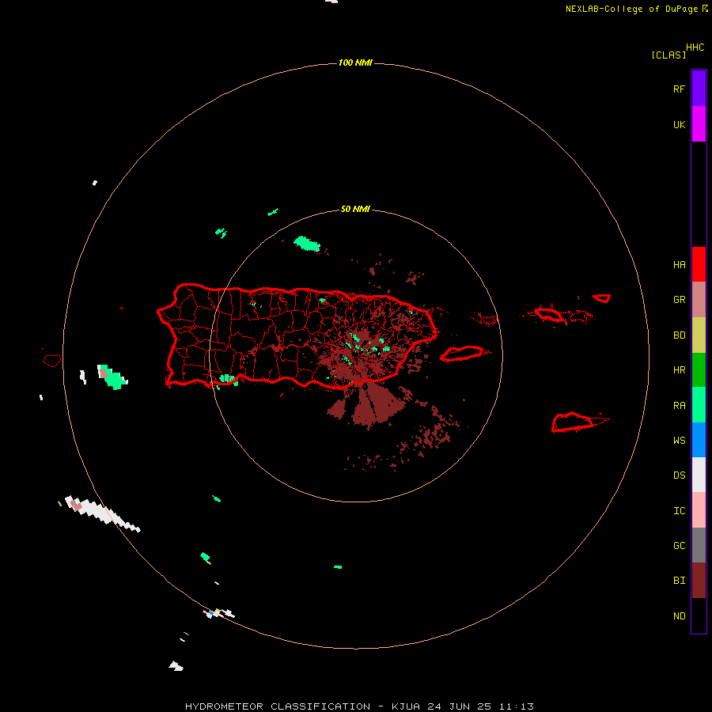Image resolution: width=712 pixels, height=712 pixels.
Task: Select the DS legend label
Action: point(679,475)
